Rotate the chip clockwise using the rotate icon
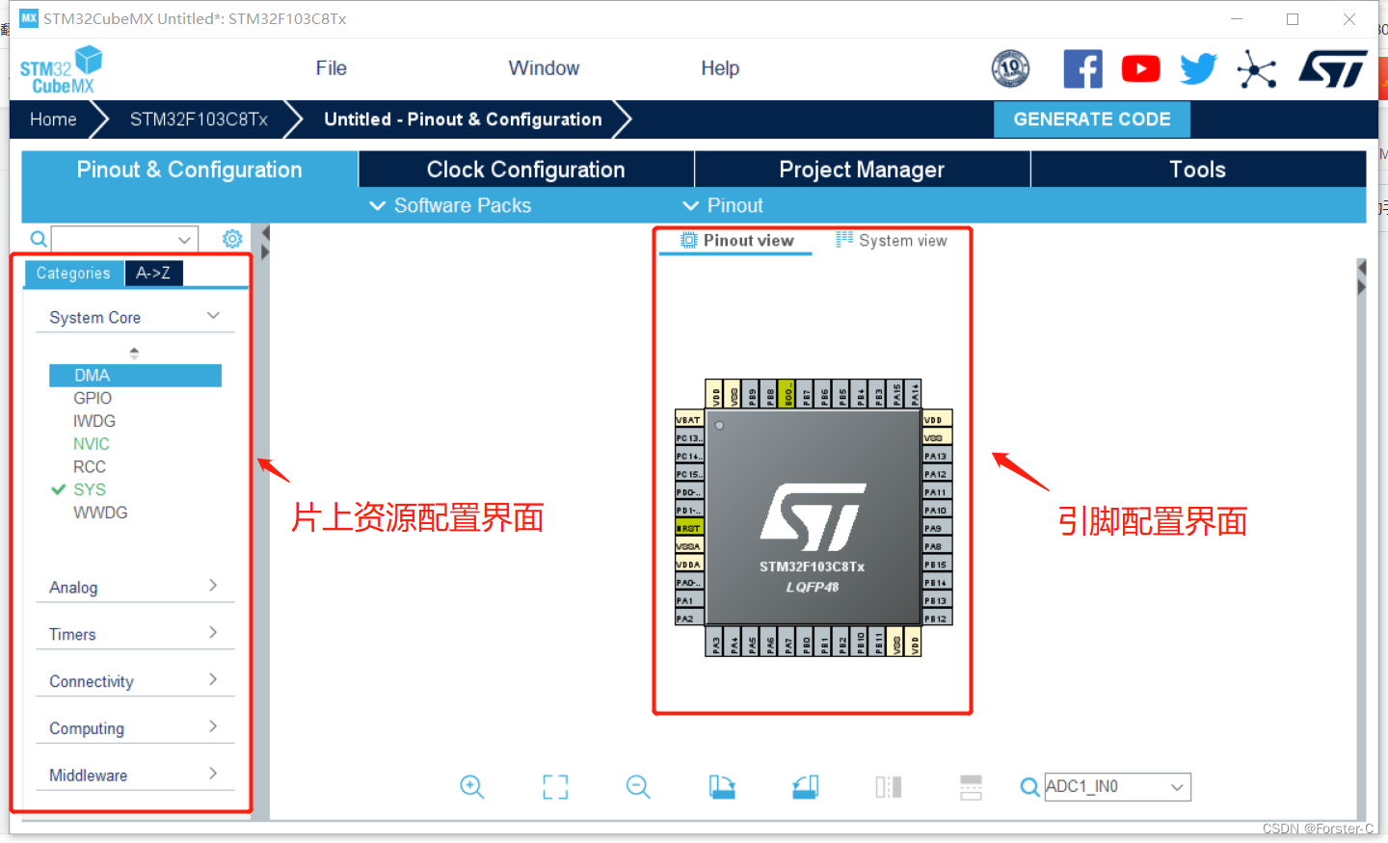1388x843 pixels. pyautogui.click(x=722, y=787)
